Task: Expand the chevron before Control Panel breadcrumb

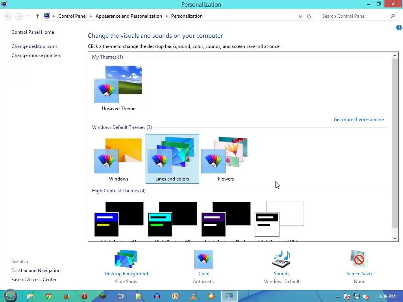Action: [x=54, y=16]
